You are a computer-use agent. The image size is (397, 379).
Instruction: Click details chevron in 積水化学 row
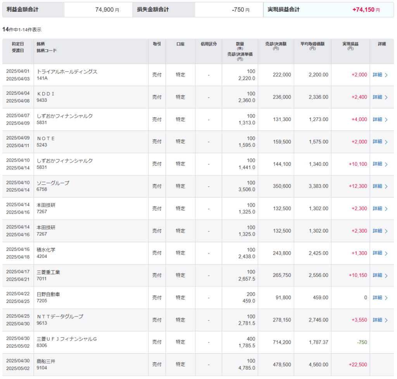pyautogui.click(x=386, y=253)
